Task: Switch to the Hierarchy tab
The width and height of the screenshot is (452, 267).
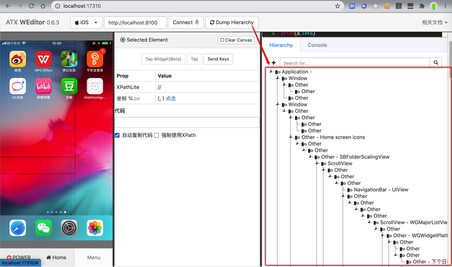Action: coord(281,45)
